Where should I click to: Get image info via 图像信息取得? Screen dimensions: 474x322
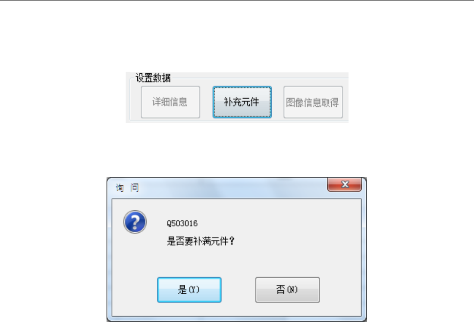point(313,102)
